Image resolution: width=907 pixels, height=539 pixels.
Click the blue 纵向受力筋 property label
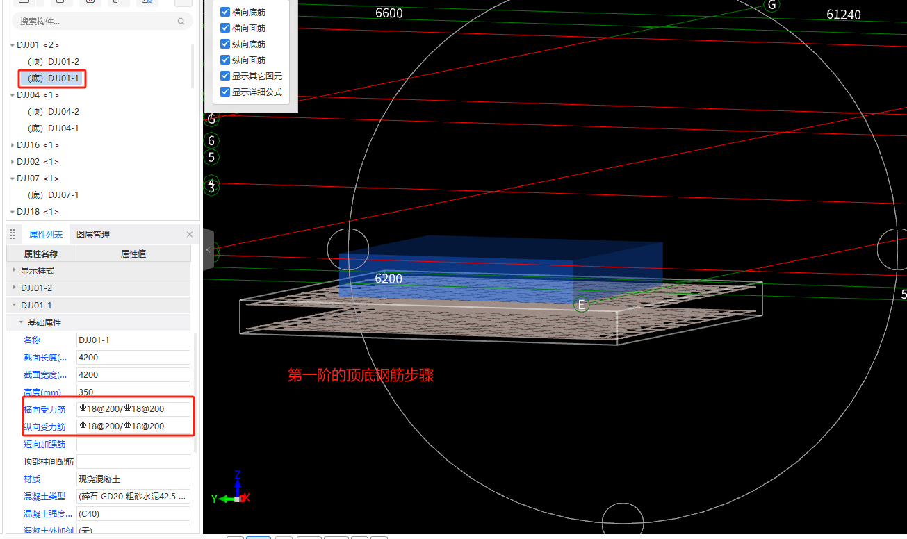click(44, 427)
